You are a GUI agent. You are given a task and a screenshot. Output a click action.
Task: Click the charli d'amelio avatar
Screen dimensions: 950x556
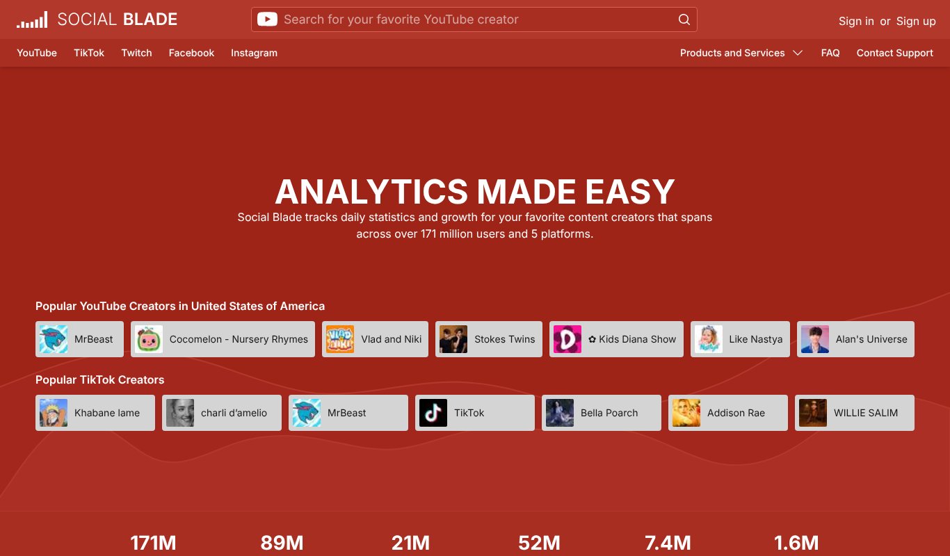(x=180, y=413)
